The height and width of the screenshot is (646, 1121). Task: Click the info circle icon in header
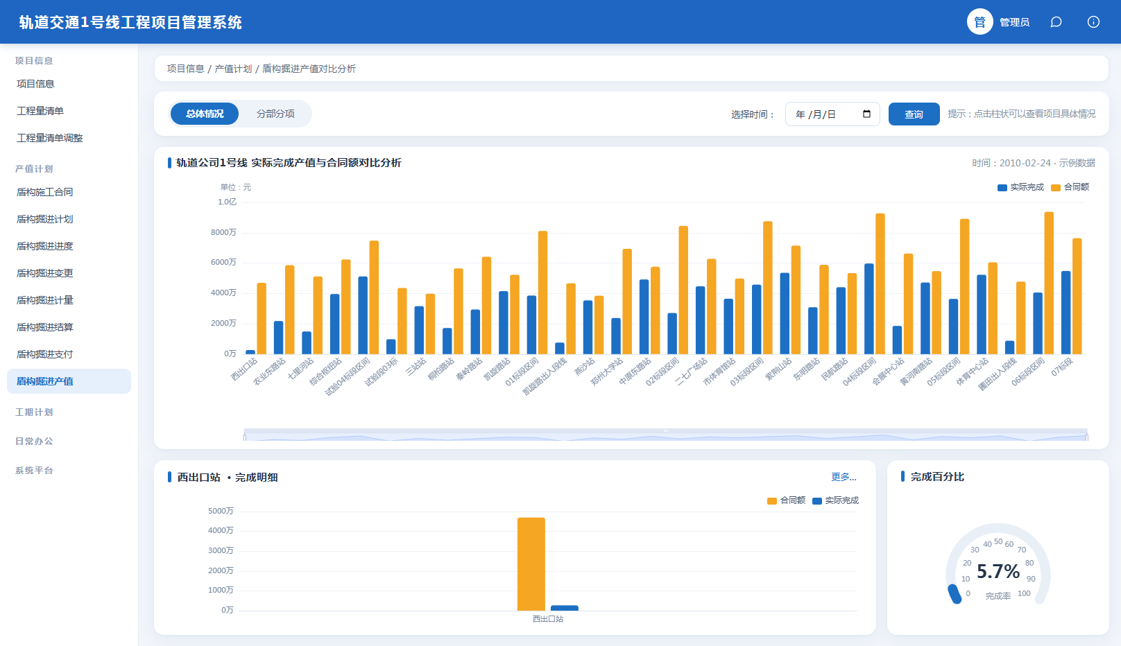1093,22
